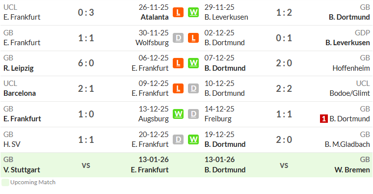Click the L badge for 02-12-25 Dortmund match
373x194 pixels.
(193, 38)
